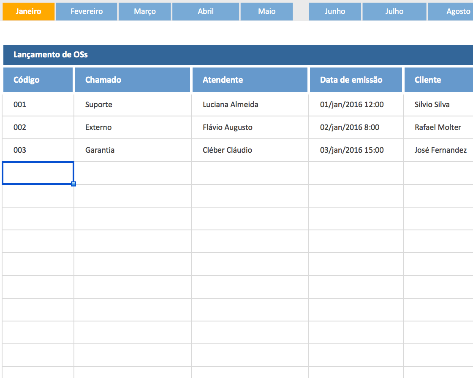Image resolution: width=473 pixels, height=378 pixels.
Task: Select the Cliente column header
Action: point(439,79)
